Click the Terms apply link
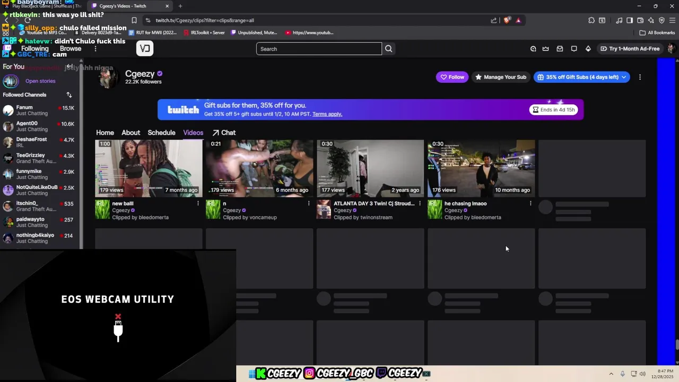679x382 pixels. point(327,114)
